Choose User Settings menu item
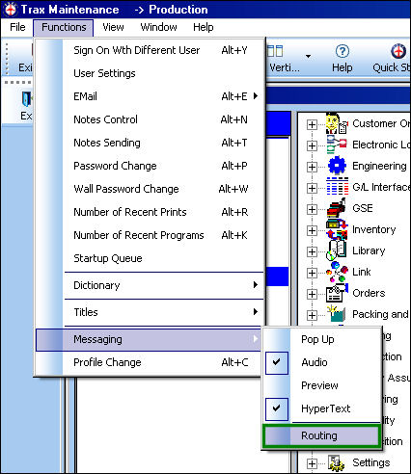The image size is (411, 474). point(149,73)
